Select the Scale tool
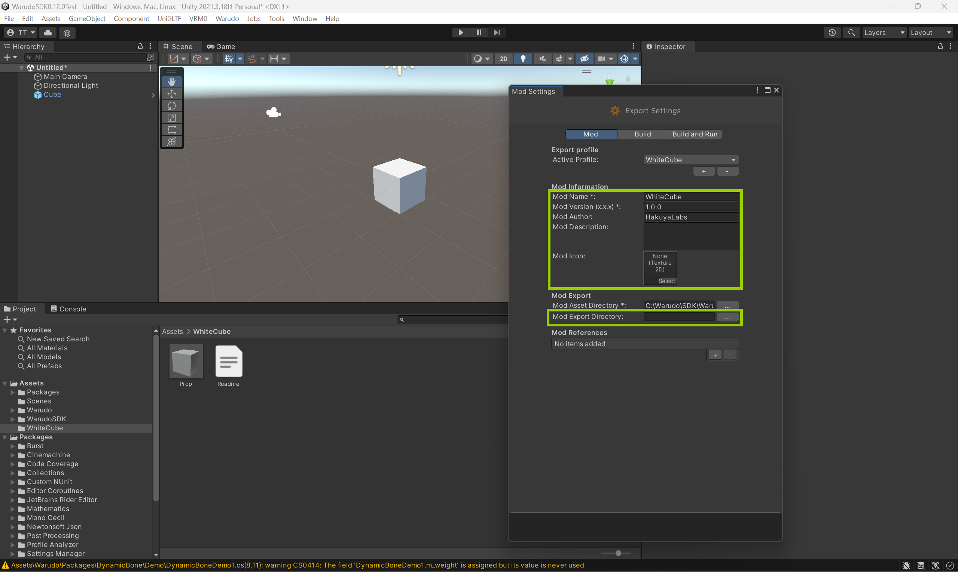This screenshot has width=958, height=572. [x=172, y=117]
